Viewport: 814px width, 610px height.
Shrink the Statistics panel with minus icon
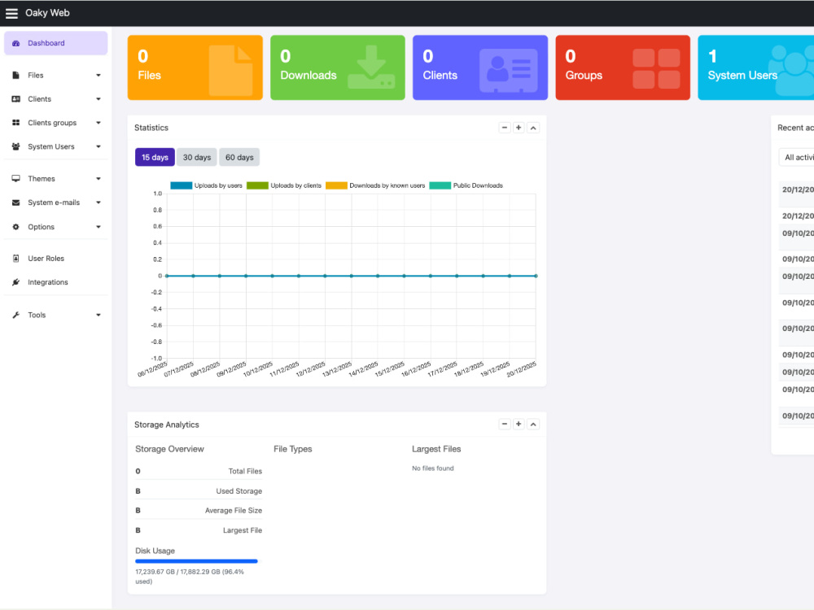click(505, 128)
